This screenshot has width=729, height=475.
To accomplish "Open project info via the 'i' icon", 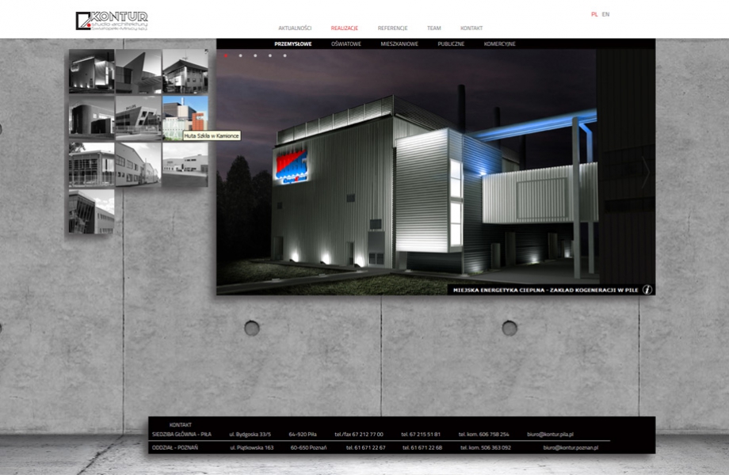I will 647,290.
